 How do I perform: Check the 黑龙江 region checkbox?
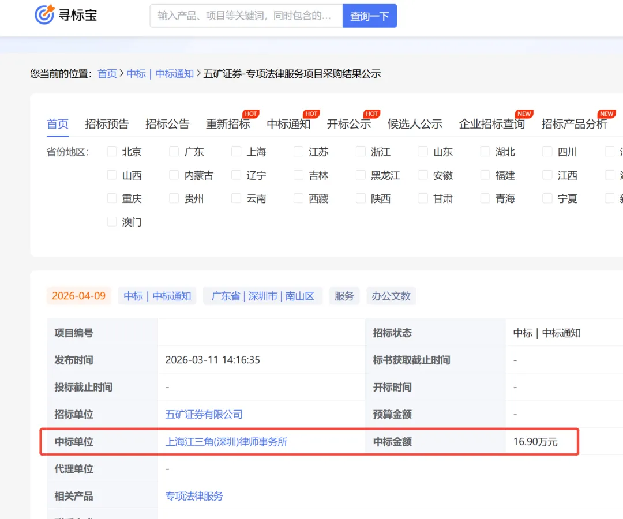361,175
